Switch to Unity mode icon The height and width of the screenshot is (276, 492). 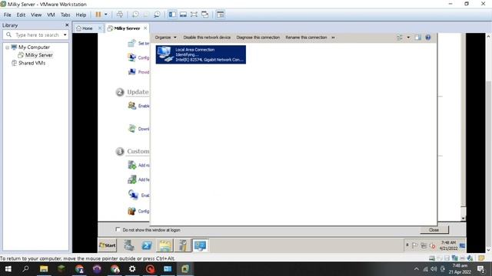(x=205, y=15)
